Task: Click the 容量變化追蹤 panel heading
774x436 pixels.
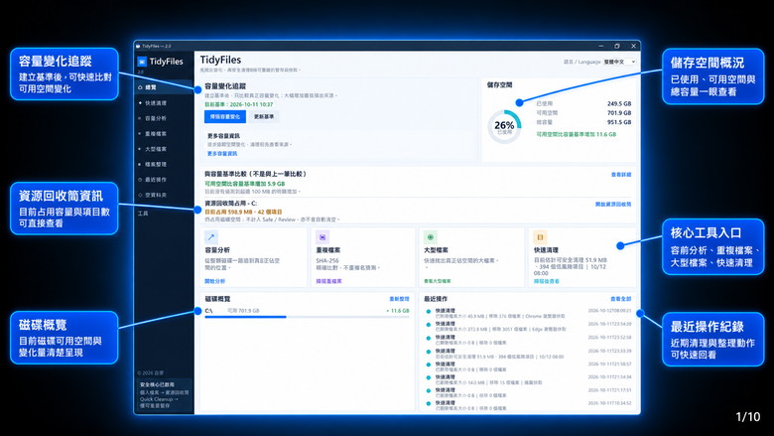Action: click(x=225, y=86)
